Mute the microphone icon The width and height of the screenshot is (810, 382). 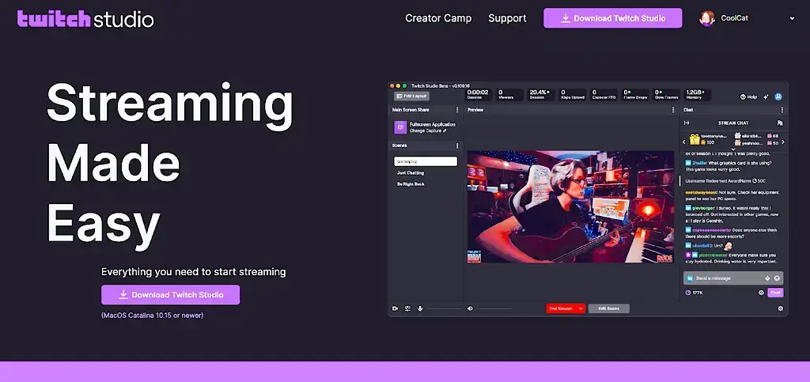(x=420, y=308)
